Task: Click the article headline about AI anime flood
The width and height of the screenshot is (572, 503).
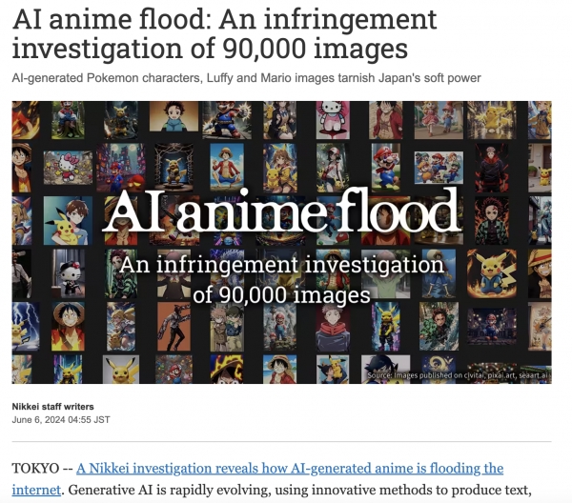Action: tap(224, 33)
